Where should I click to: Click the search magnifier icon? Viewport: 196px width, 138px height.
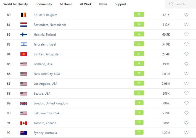171,4
